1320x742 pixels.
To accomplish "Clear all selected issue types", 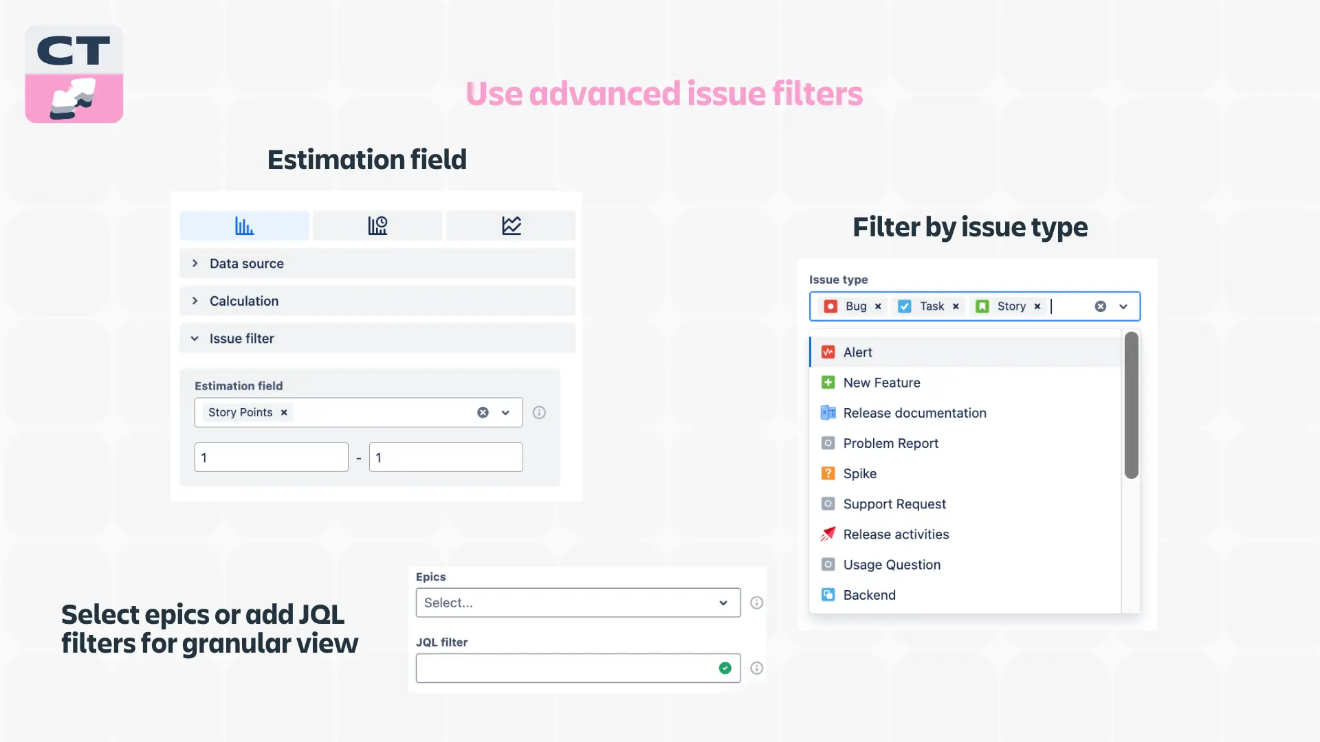I will pos(1101,306).
